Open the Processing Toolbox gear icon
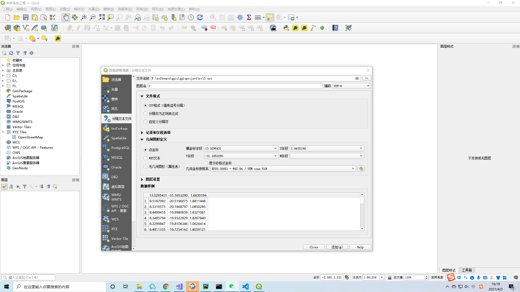The image size is (520, 292). (x=240, y=18)
